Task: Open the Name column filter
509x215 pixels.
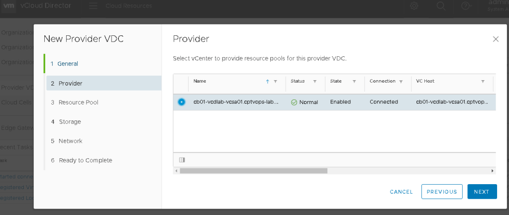Action: [x=275, y=81]
